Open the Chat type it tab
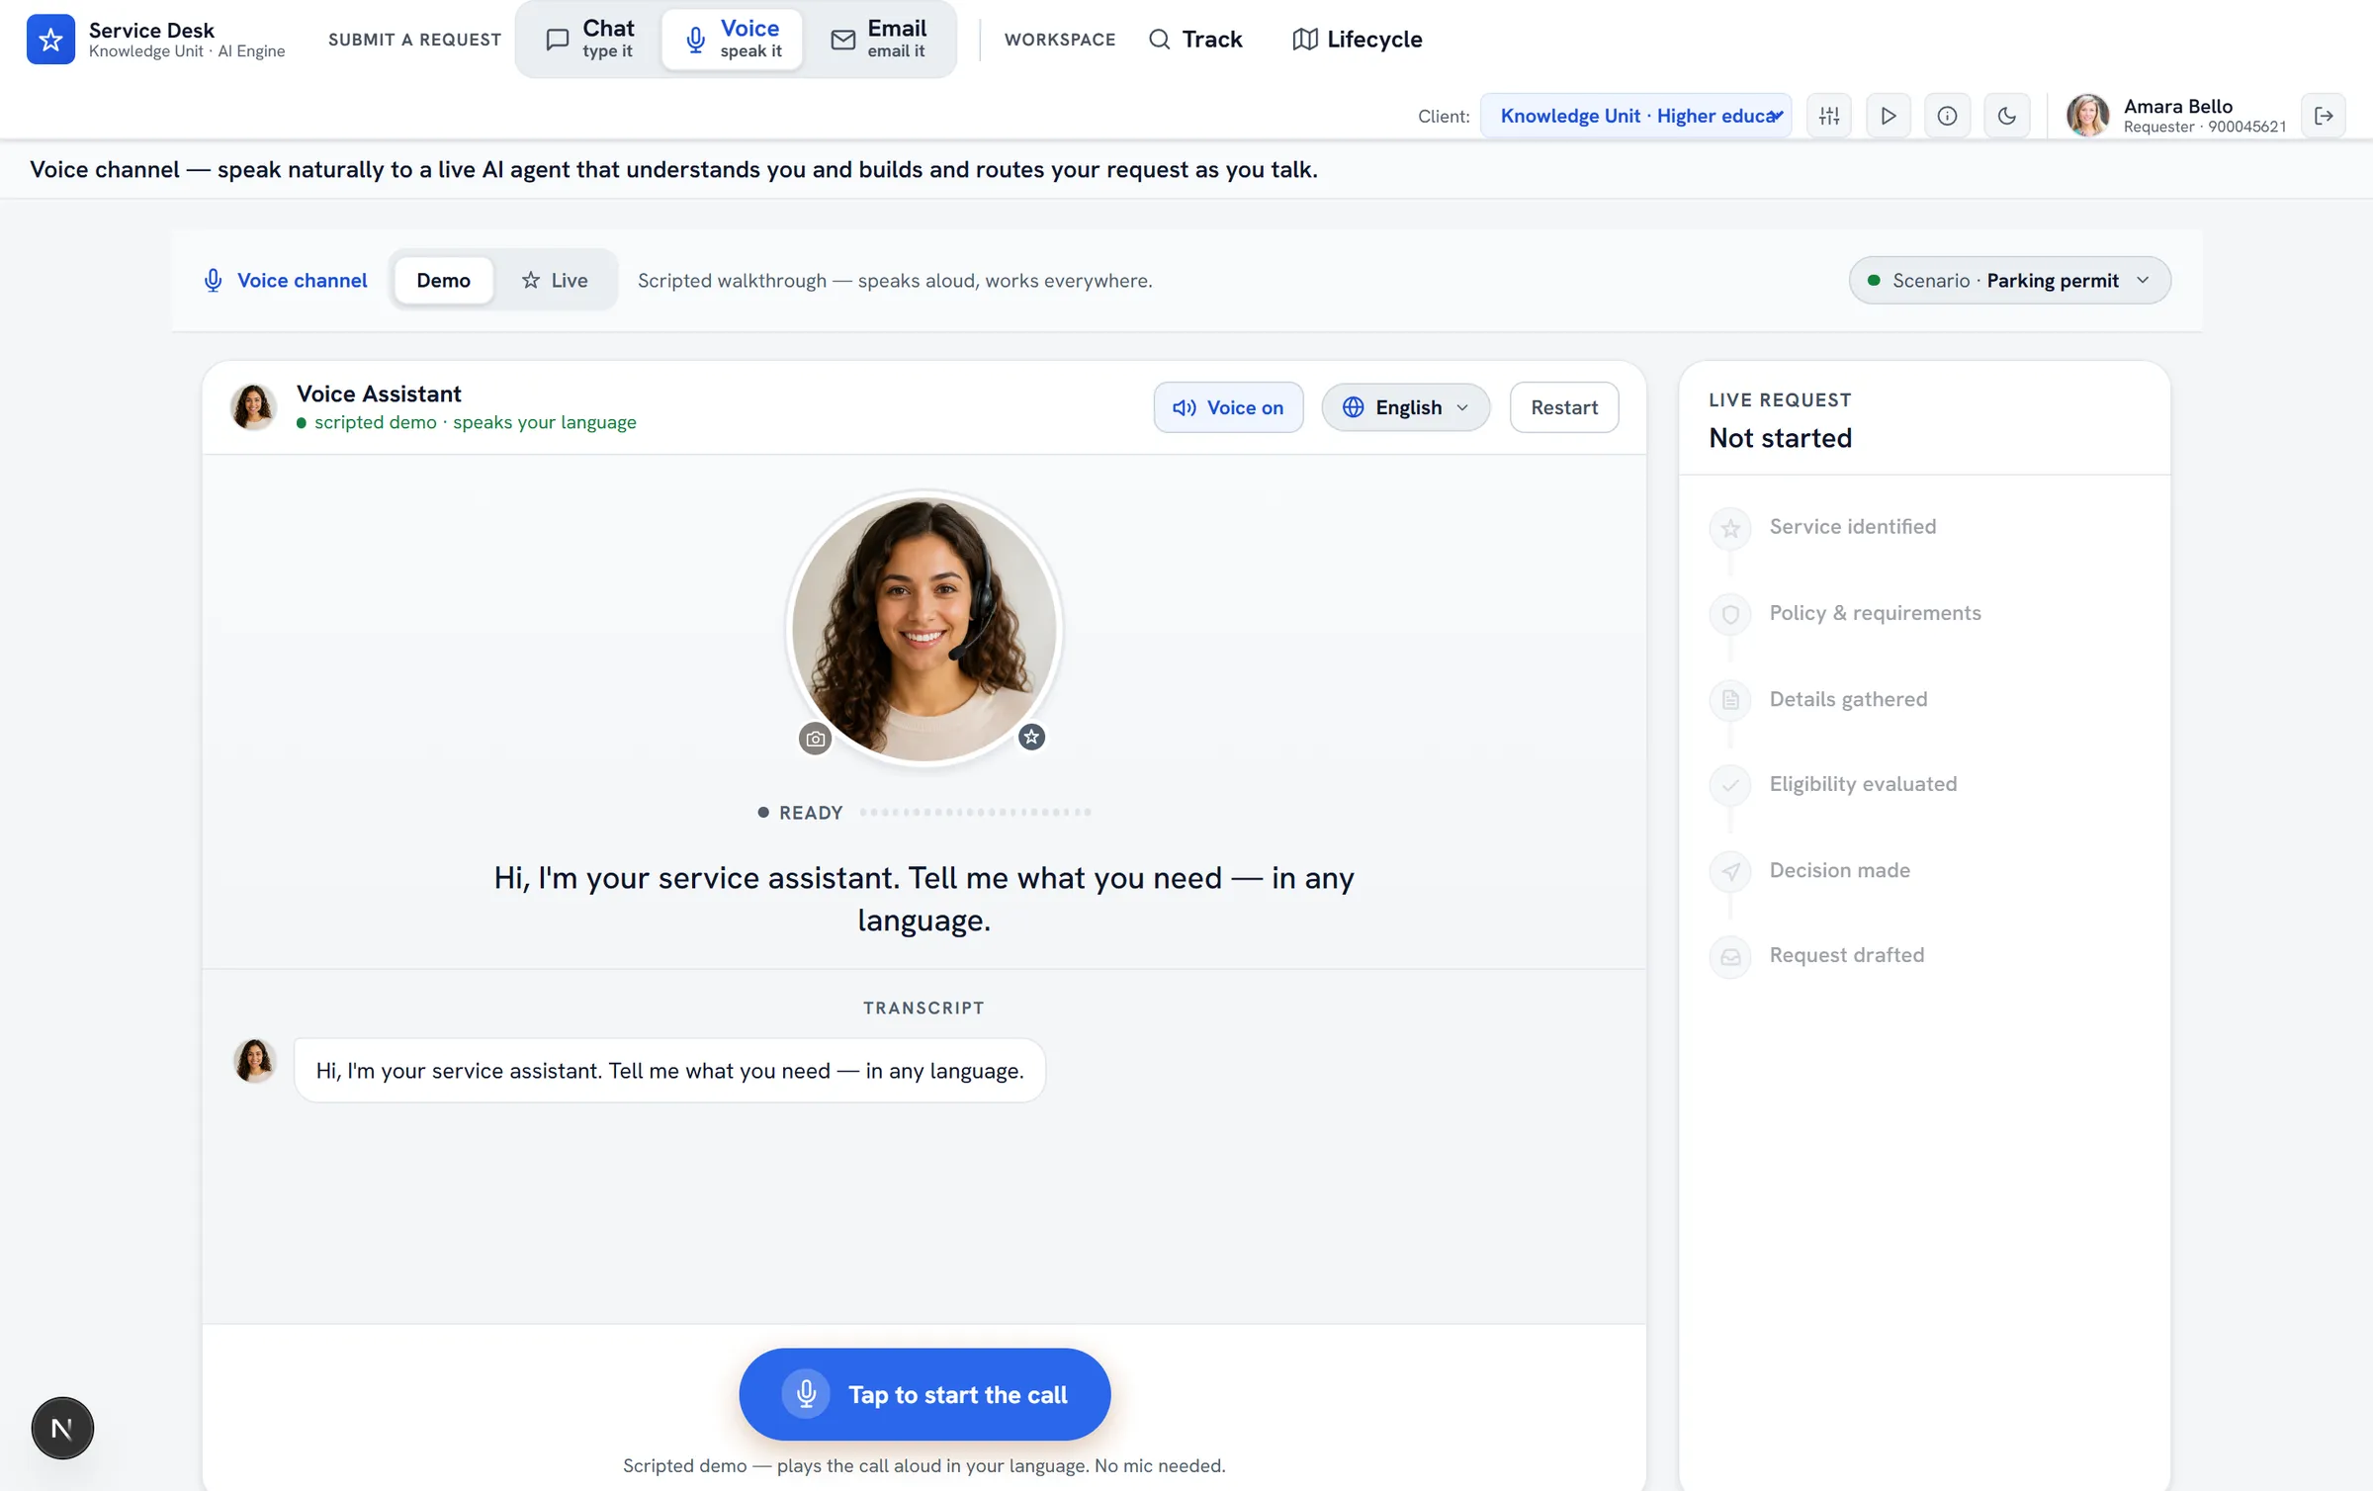The height and width of the screenshot is (1491, 2373). coord(589,39)
